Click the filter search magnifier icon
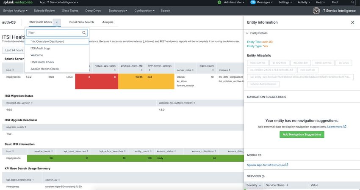This screenshot has width=360, height=190. pyautogui.click(x=84, y=33)
